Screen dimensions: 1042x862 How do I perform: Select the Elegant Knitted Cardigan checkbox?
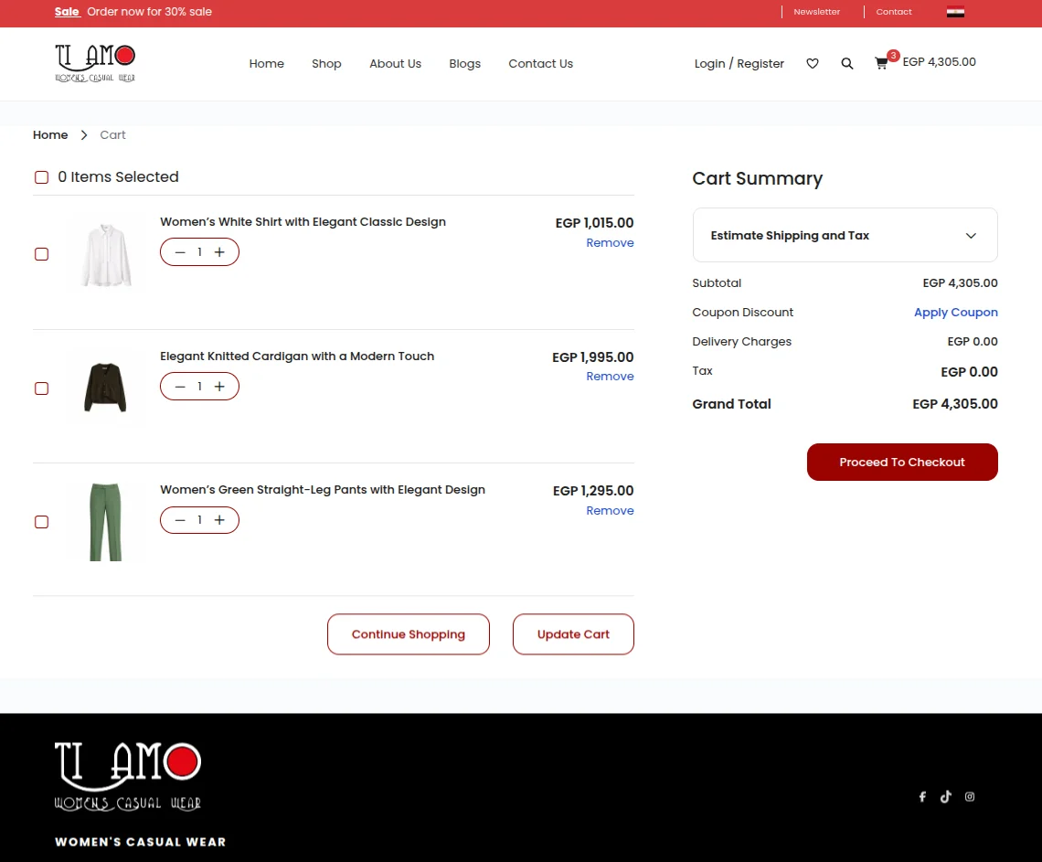[x=41, y=388]
